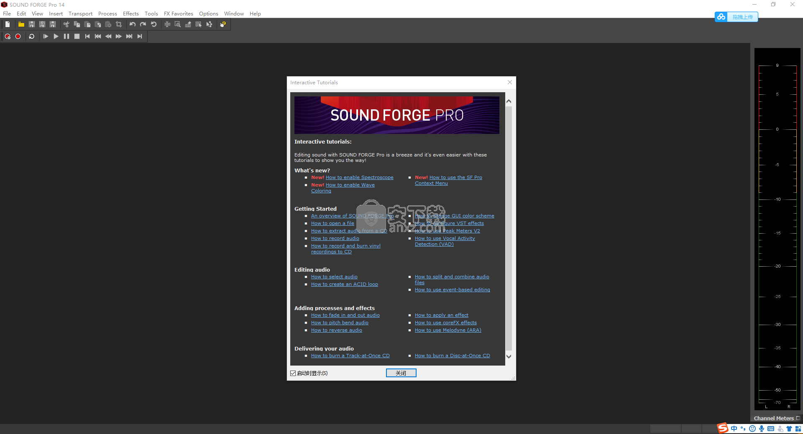
Task: Select the Envelope tool icon
Action: (x=209, y=24)
